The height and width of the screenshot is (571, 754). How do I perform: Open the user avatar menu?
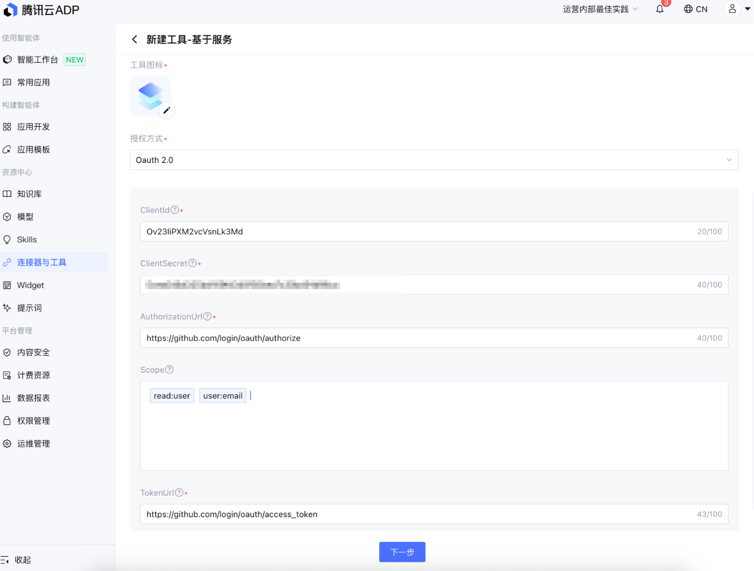tap(732, 9)
